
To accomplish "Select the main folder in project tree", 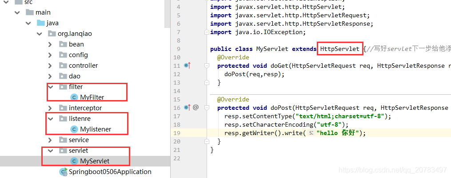I will [43, 12].
